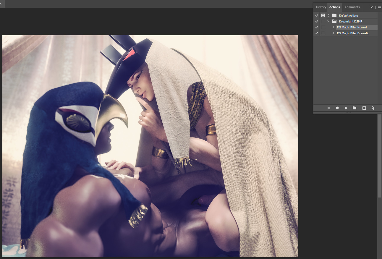Expand DS Magic Filter Dramatic steps
382x259 pixels.
pyautogui.click(x=333, y=33)
